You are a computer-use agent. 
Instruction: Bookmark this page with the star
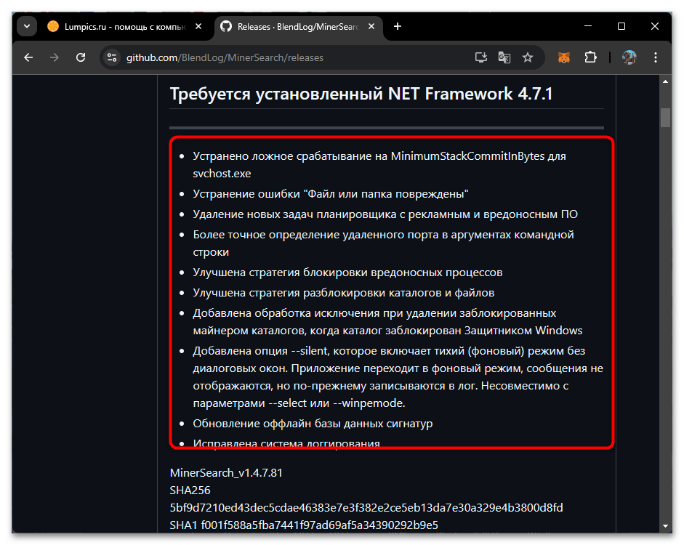coord(528,57)
